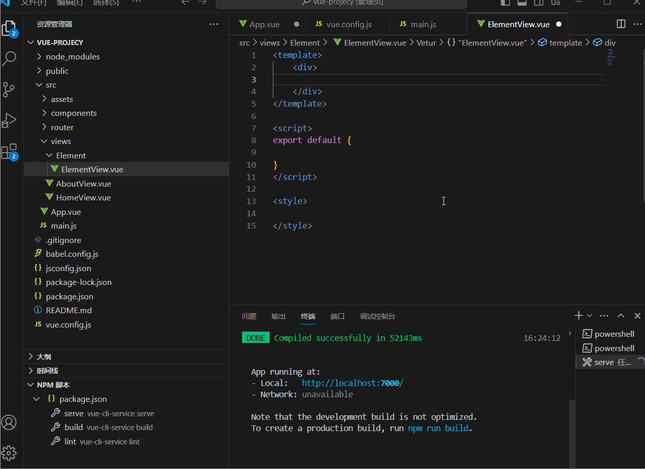The image size is (645, 469).
Task: Go forward with the navigation arrow
Action: tap(202, 2)
